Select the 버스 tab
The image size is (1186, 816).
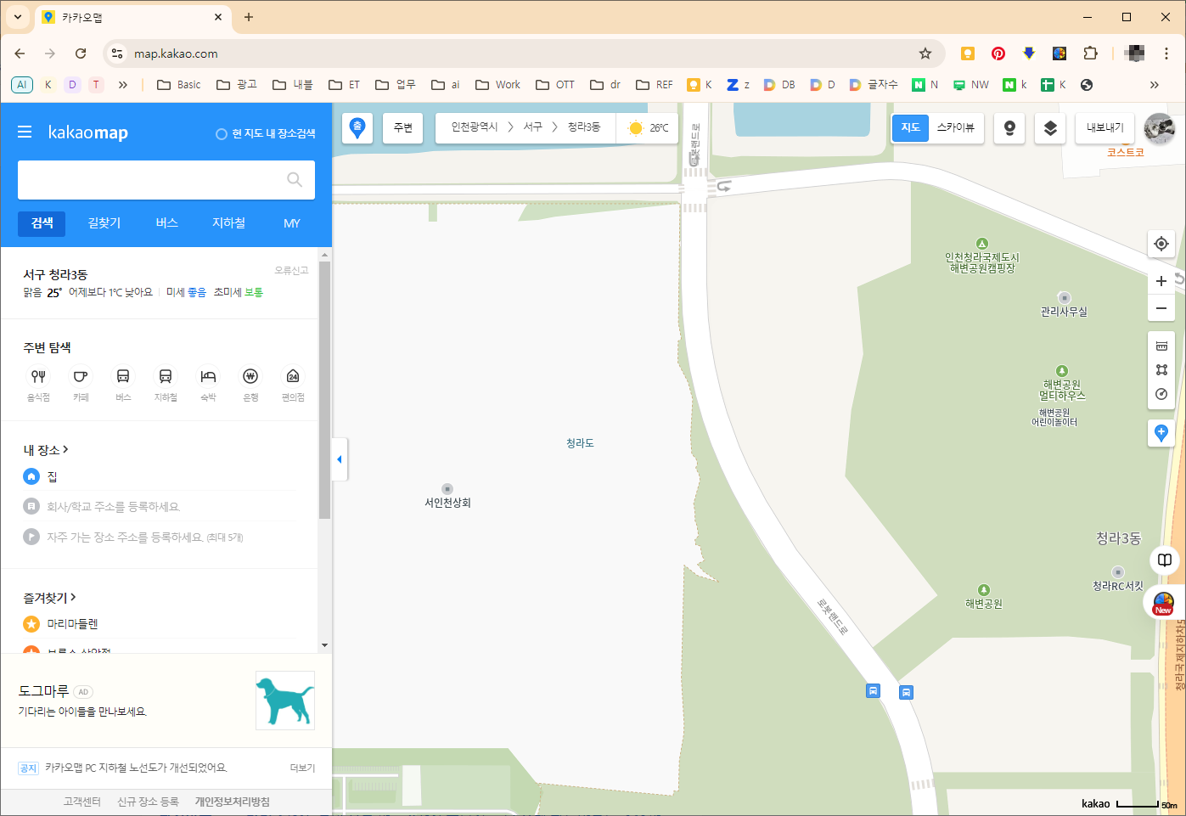click(x=167, y=223)
